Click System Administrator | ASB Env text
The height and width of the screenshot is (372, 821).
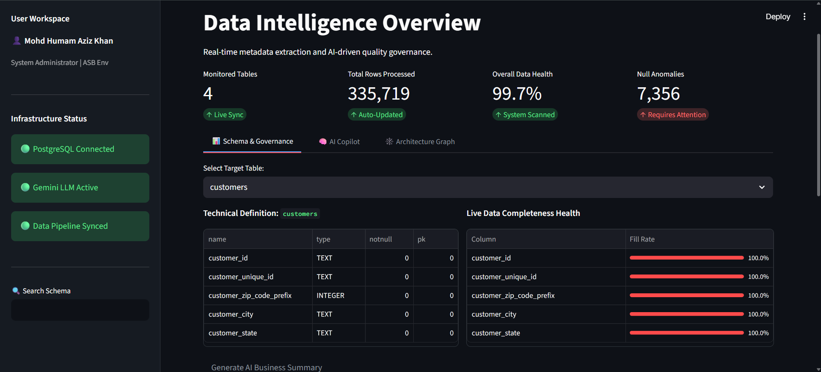pyautogui.click(x=59, y=62)
